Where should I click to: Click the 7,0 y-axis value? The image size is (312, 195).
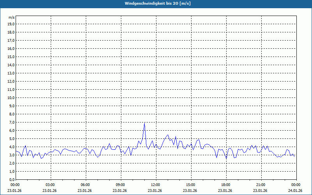tap(12, 122)
